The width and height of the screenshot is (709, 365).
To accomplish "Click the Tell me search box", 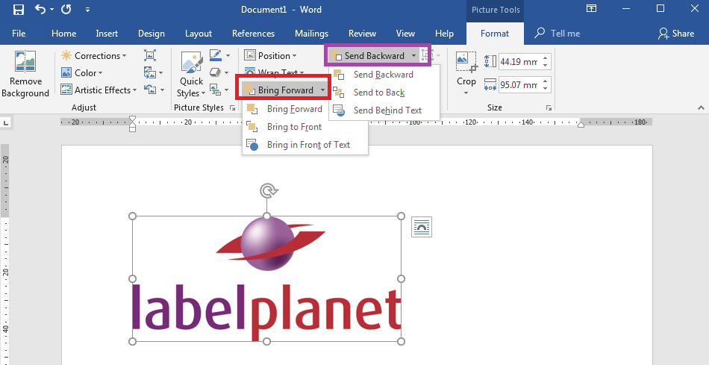I will pos(557,34).
